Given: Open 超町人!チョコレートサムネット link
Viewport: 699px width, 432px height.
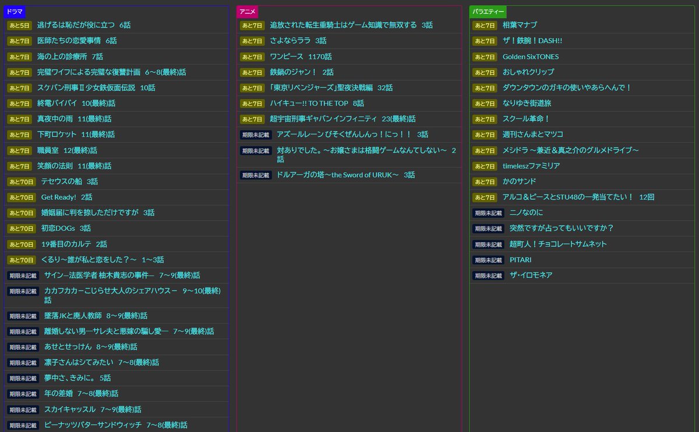Looking at the screenshot, I should click(x=558, y=244).
